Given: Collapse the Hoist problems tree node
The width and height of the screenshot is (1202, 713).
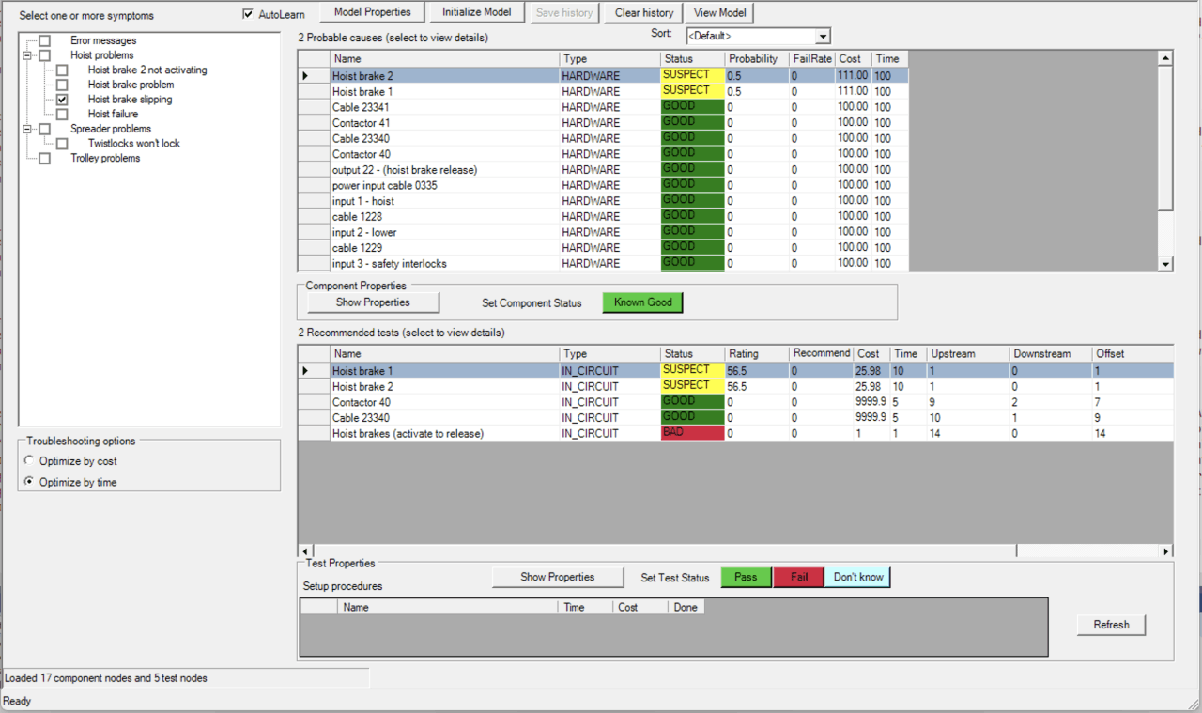Looking at the screenshot, I should coord(27,55).
